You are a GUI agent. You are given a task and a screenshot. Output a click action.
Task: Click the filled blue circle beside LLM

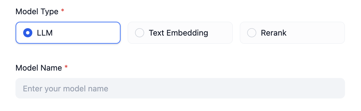click(x=28, y=33)
